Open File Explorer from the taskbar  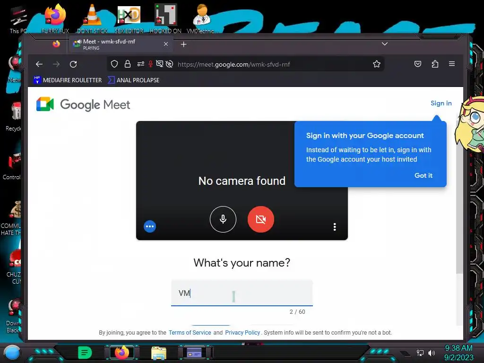tap(159, 353)
